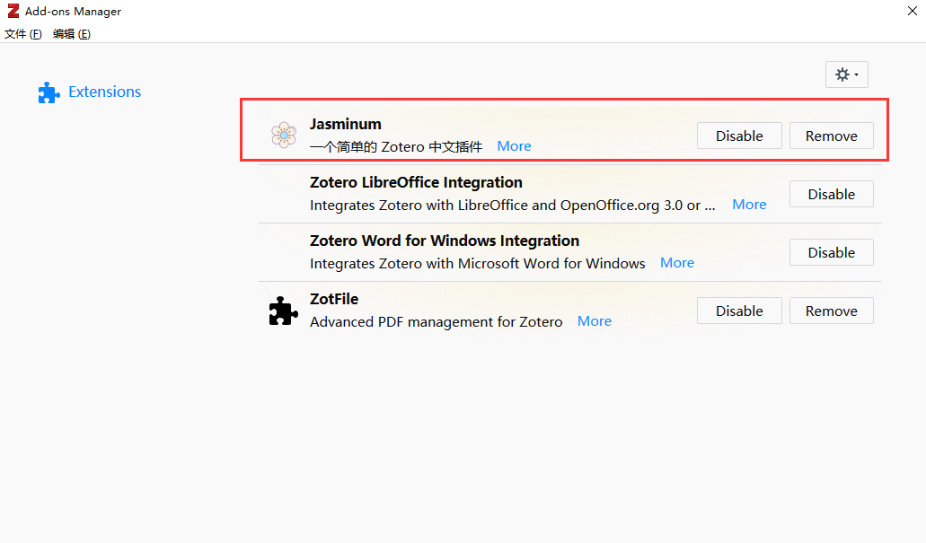Select Zotero LibreOffice Integration title
This screenshot has width=926, height=543.
(x=416, y=182)
